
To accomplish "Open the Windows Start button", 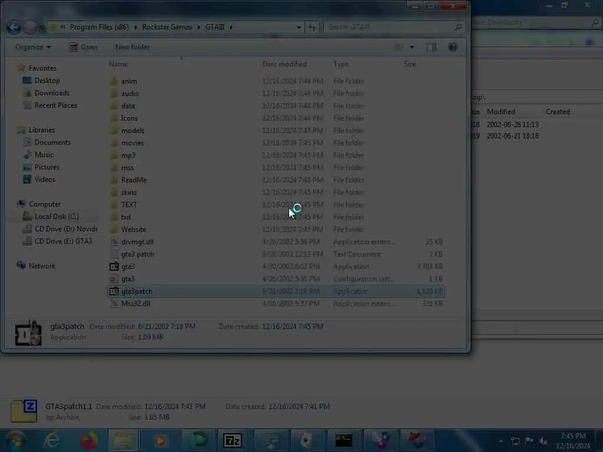I will tap(16, 440).
